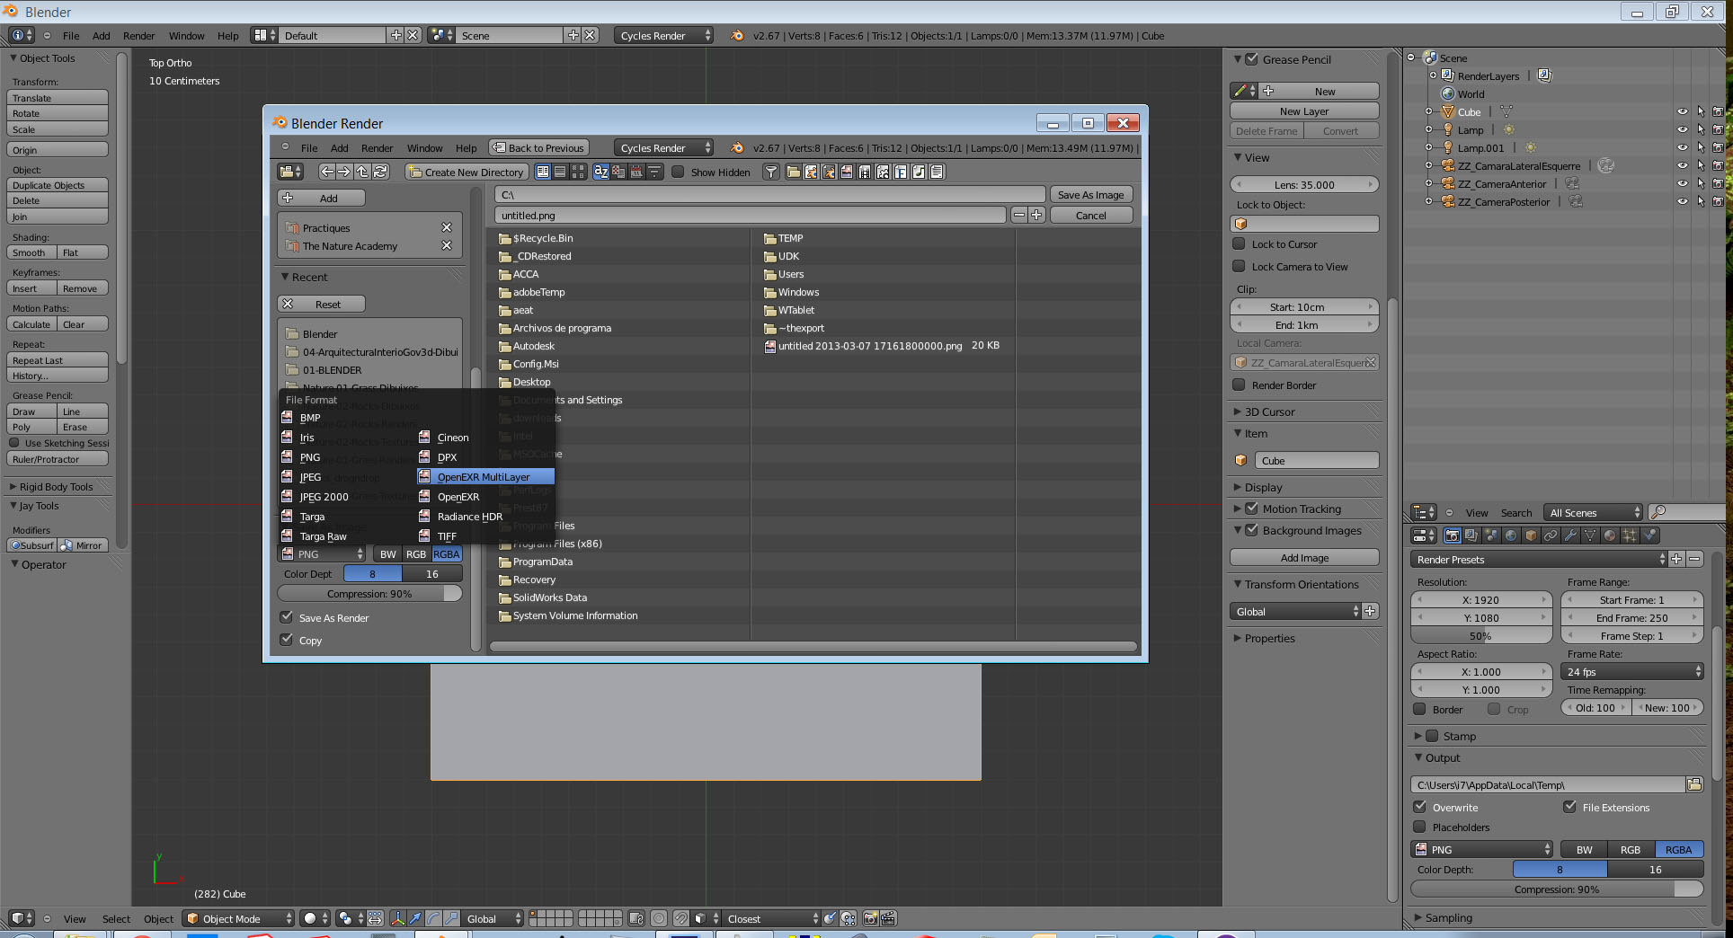Go to the next folder in file browser
This screenshot has width=1733, height=938.
pos(344,172)
